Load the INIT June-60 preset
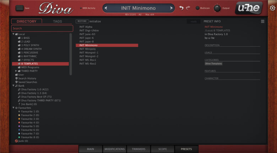 click(87, 34)
